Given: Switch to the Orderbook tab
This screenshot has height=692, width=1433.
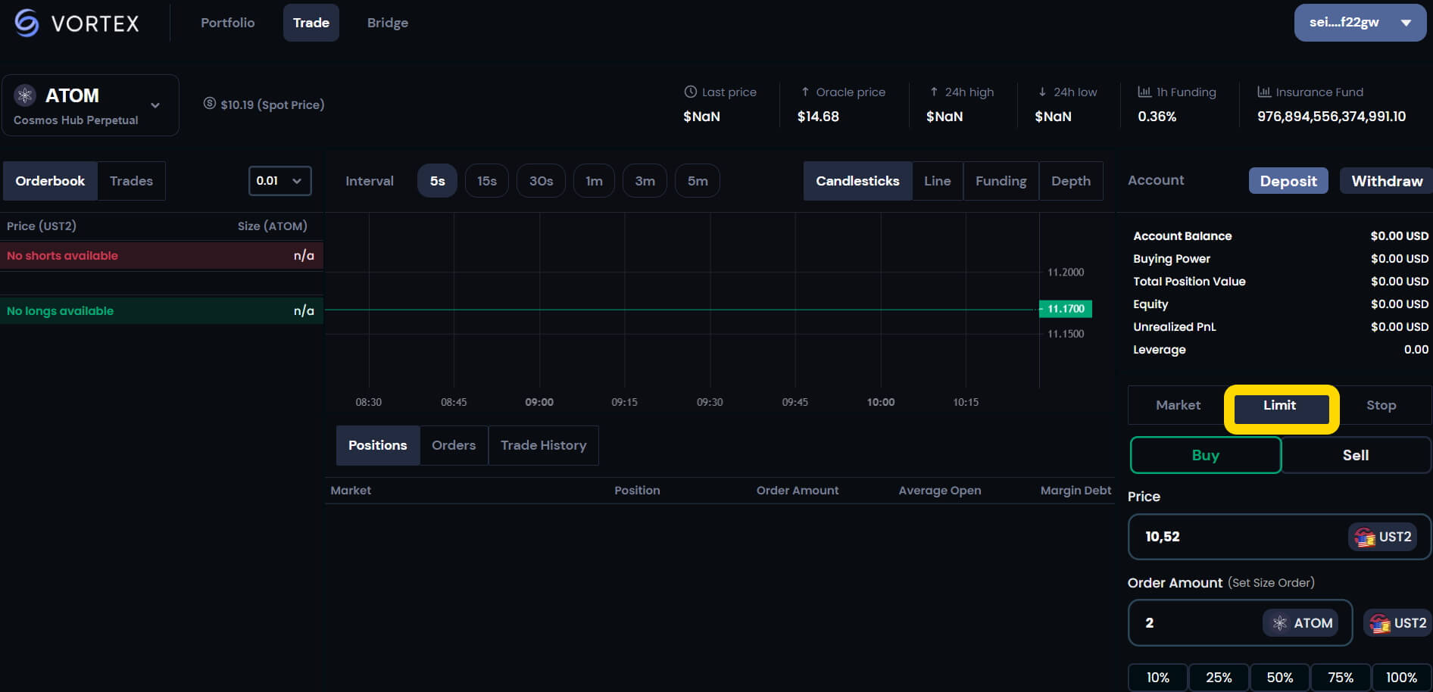Looking at the screenshot, I should coord(50,181).
